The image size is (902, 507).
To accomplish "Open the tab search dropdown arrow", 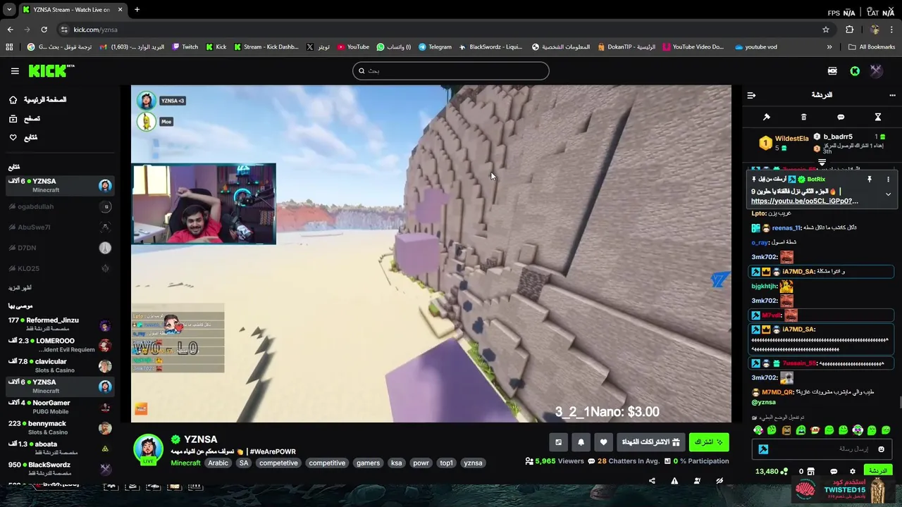I will point(9,10).
